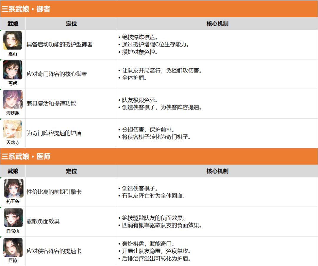
Task: Select the 三系武娘・医师 section header
Action: pos(159,156)
